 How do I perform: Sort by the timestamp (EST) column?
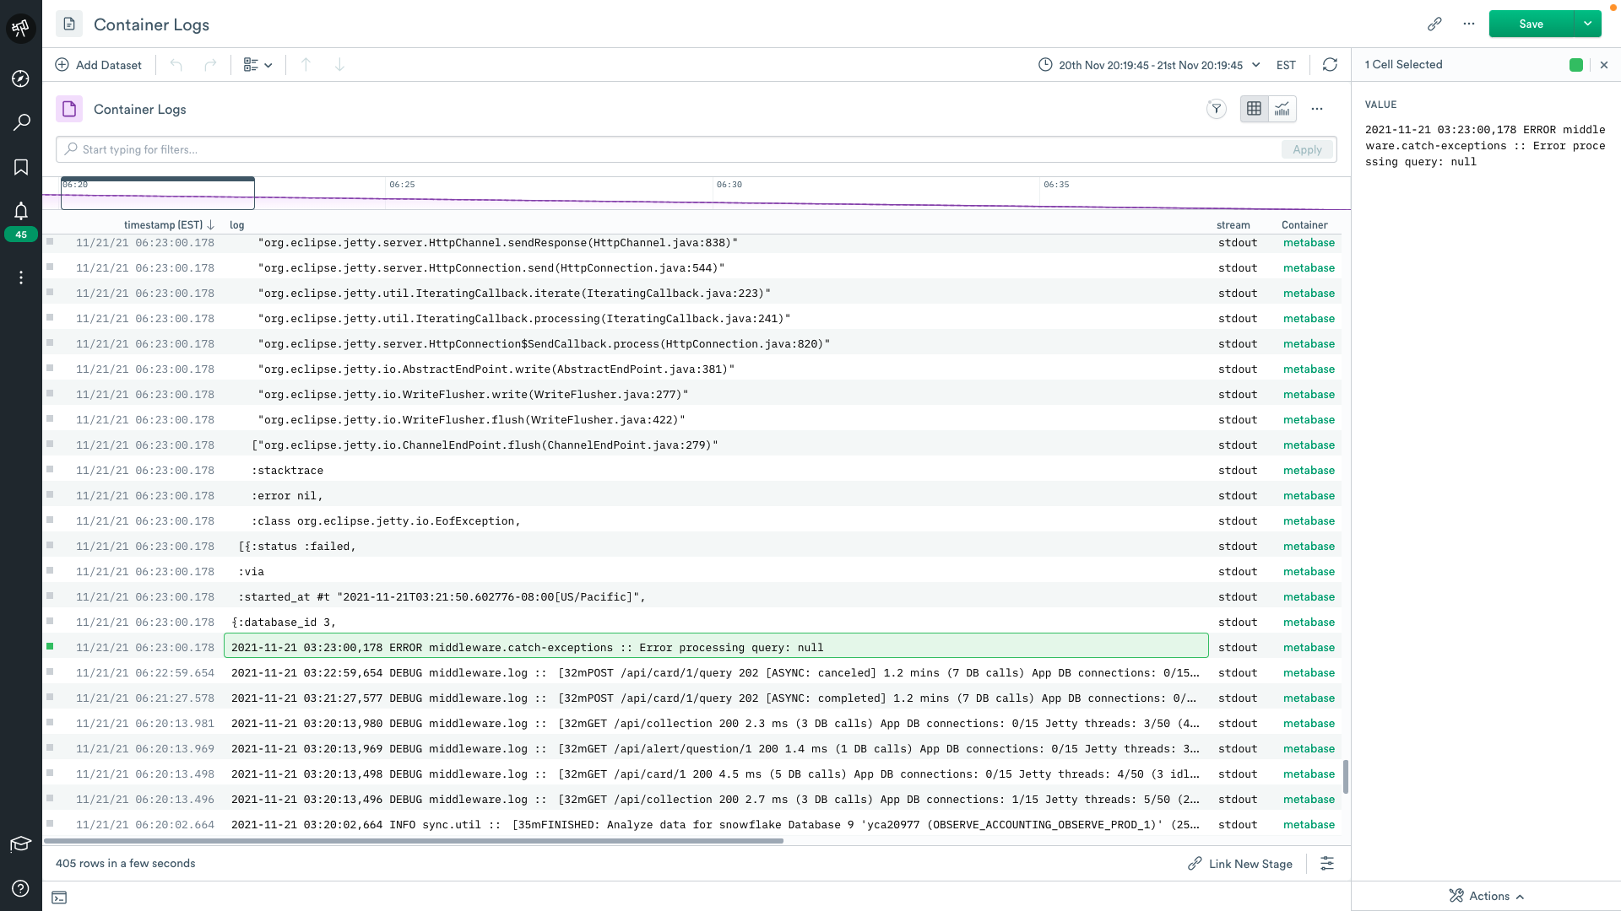169,225
